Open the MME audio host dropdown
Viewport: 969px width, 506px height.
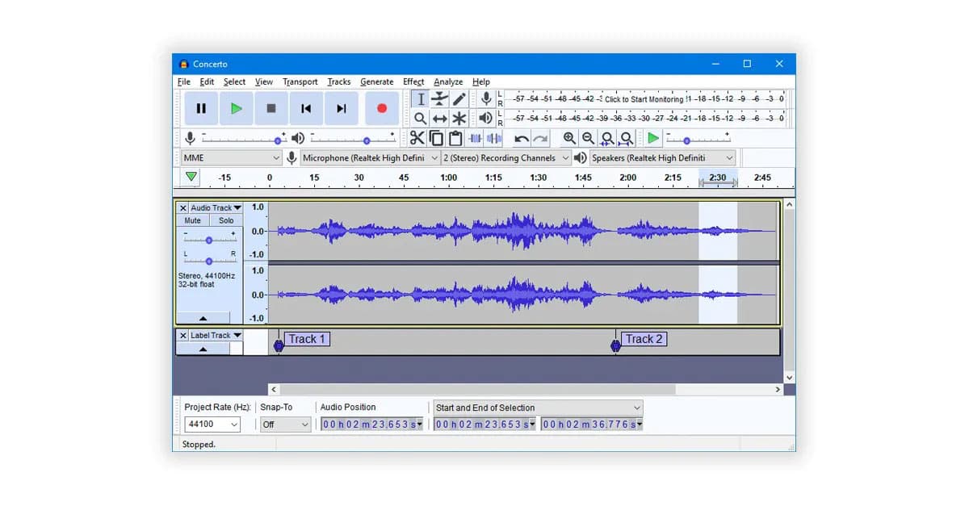[x=231, y=157]
